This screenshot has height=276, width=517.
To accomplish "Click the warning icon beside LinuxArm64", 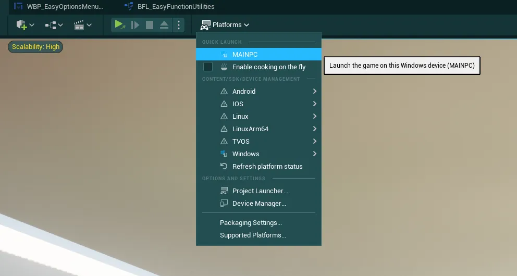I will 224,129.
